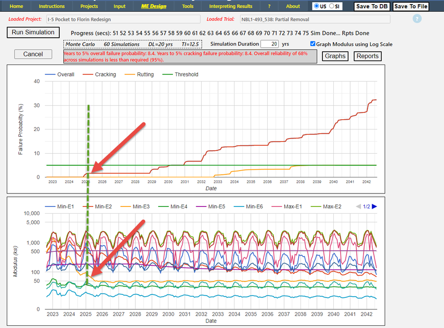The width and height of the screenshot is (444, 328).
Task: Click the blue help question mark icon
Action: coord(417,19)
